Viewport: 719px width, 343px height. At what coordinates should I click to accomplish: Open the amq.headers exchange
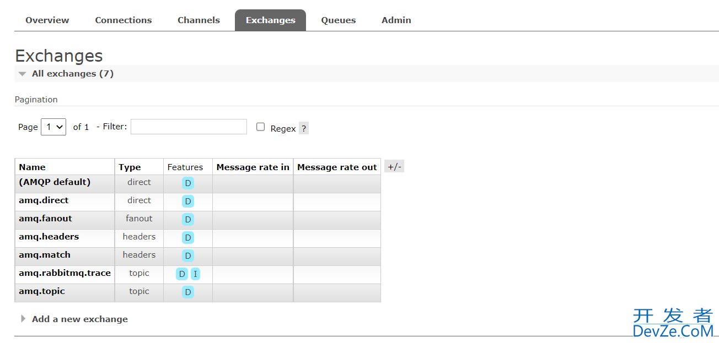(49, 236)
